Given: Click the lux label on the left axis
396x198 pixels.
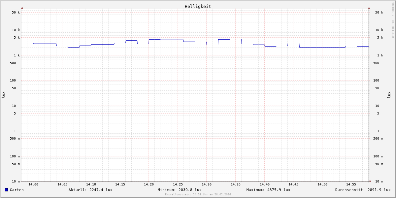Looking at the screenshot, I should point(3,95).
